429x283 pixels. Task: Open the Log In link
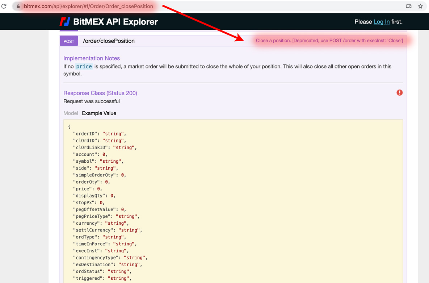(x=381, y=22)
